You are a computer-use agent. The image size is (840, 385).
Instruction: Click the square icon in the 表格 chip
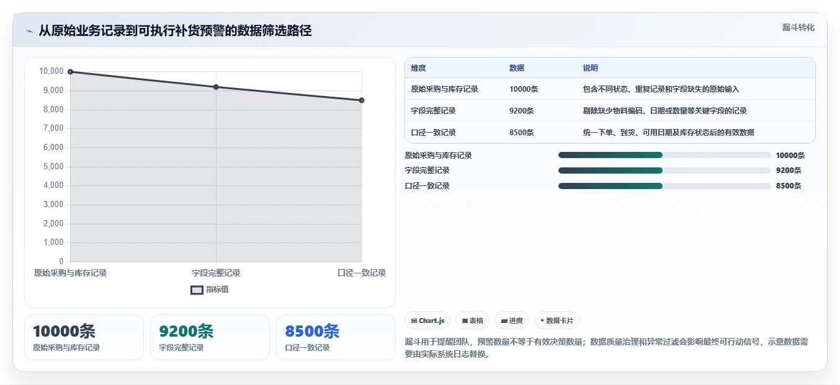[x=465, y=321]
